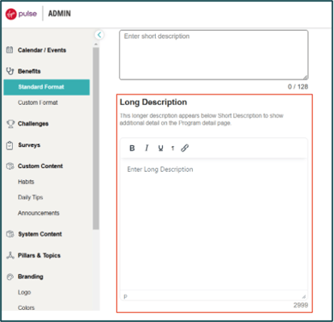Click the Pillars & Topics icon

click(10, 255)
